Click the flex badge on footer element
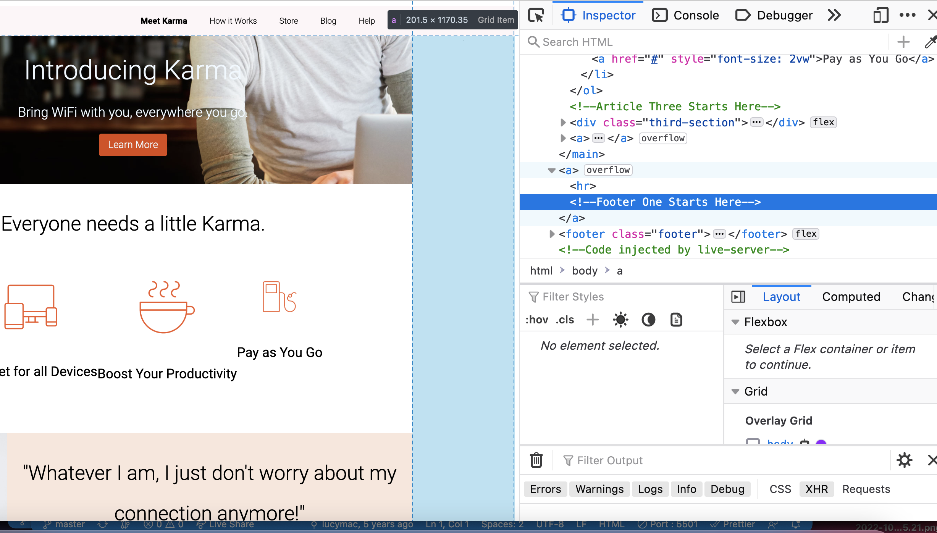Image resolution: width=937 pixels, height=533 pixels. pyautogui.click(x=806, y=234)
